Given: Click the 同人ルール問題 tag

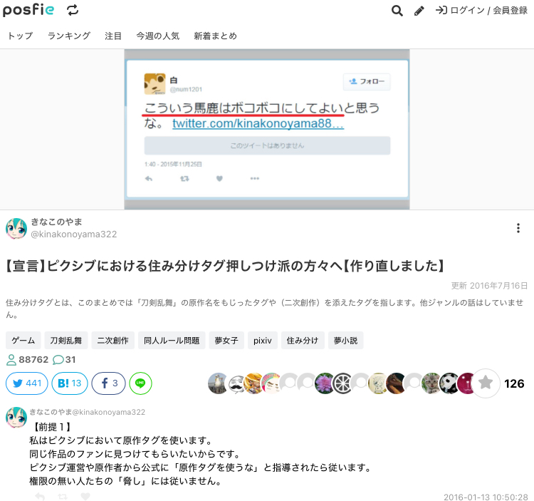Looking at the screenshot, I should click(171, 341).
